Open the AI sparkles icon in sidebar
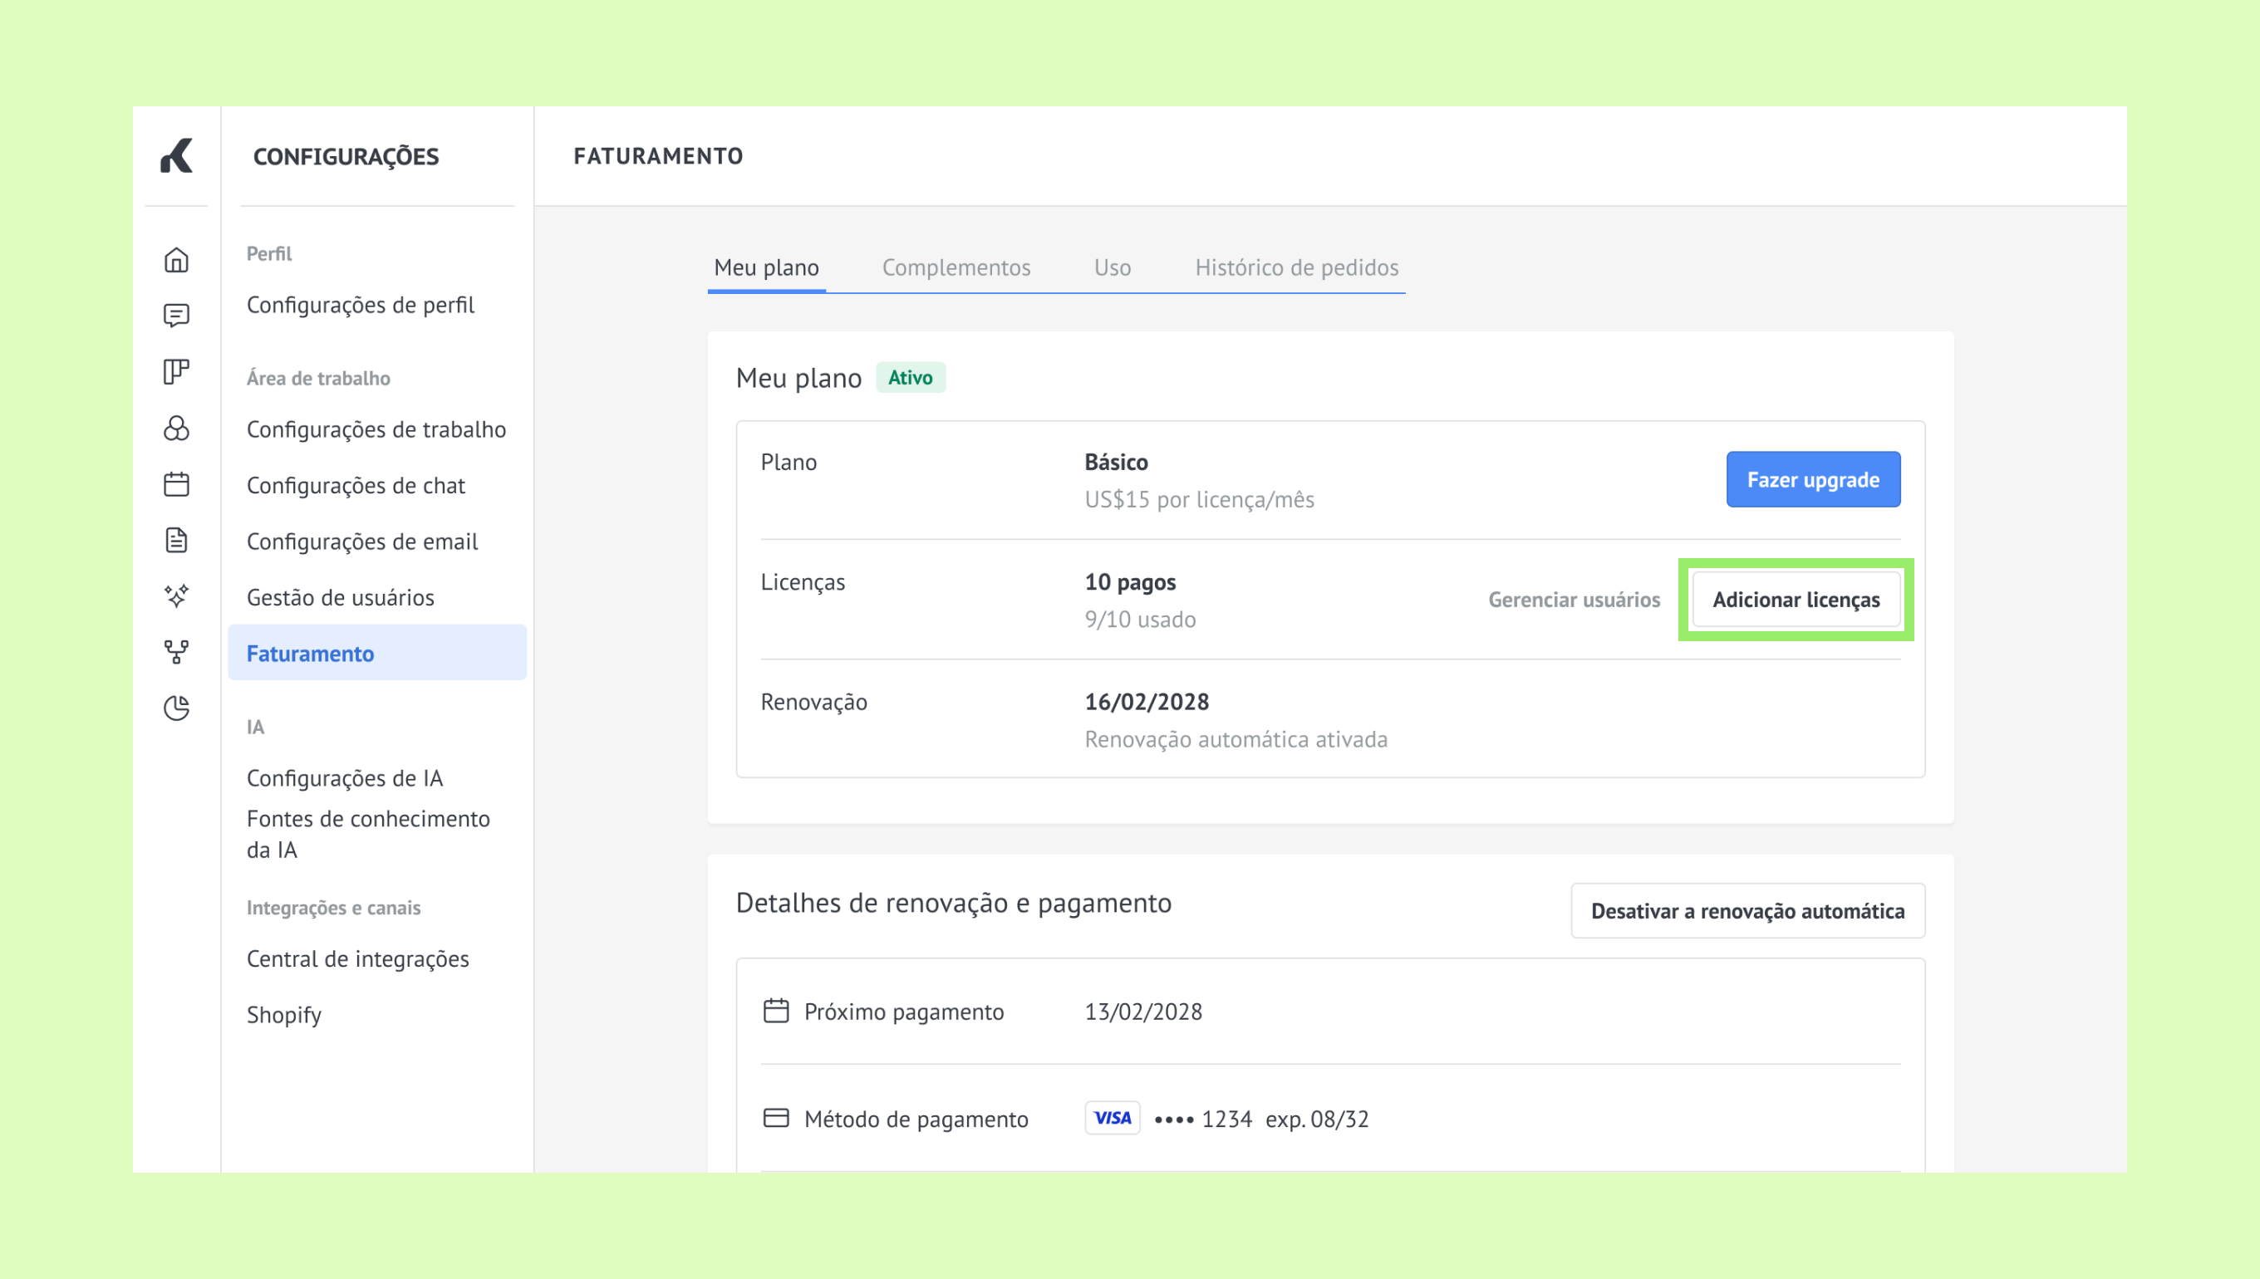This screenshot has width=2260, height=1279. point(177,595)
